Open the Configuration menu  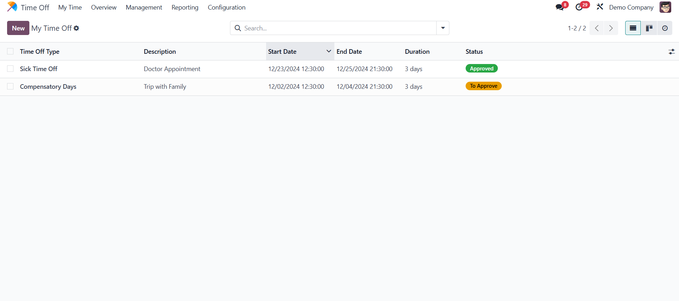pos(226,7)
